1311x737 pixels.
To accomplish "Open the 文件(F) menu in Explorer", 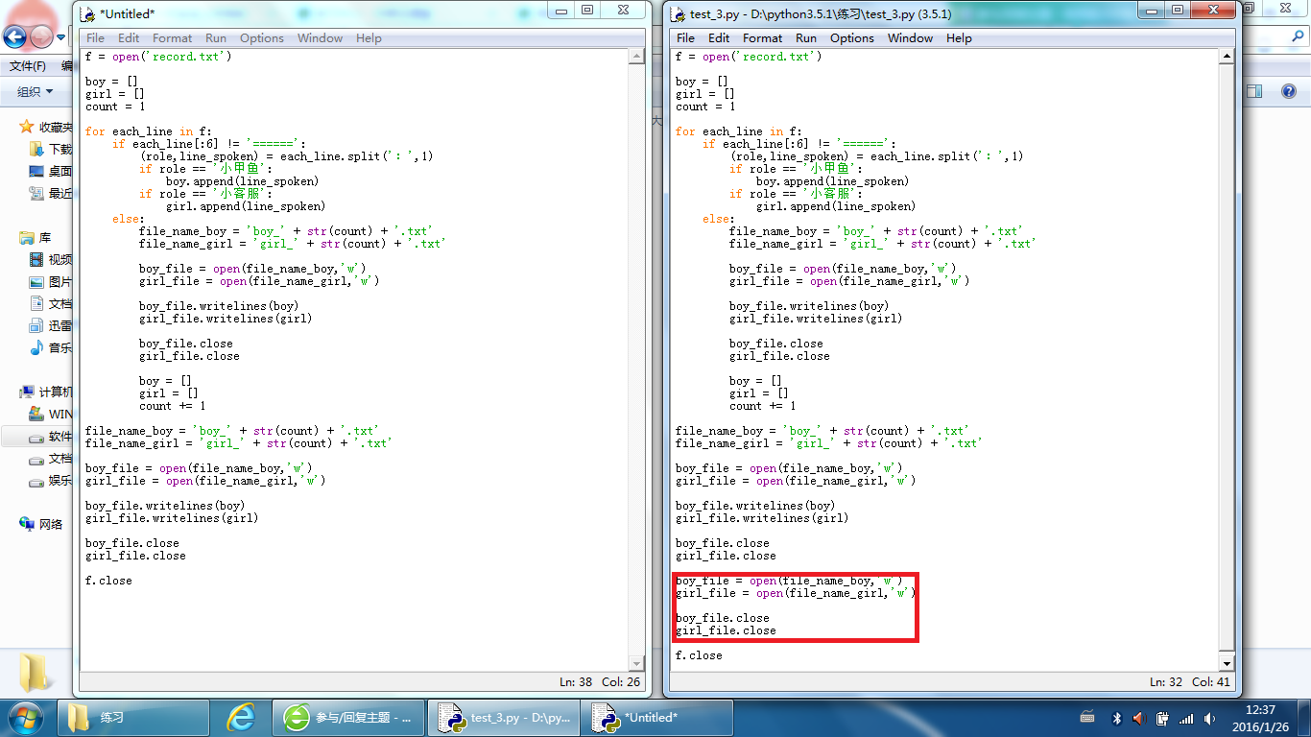I will 27,66.
